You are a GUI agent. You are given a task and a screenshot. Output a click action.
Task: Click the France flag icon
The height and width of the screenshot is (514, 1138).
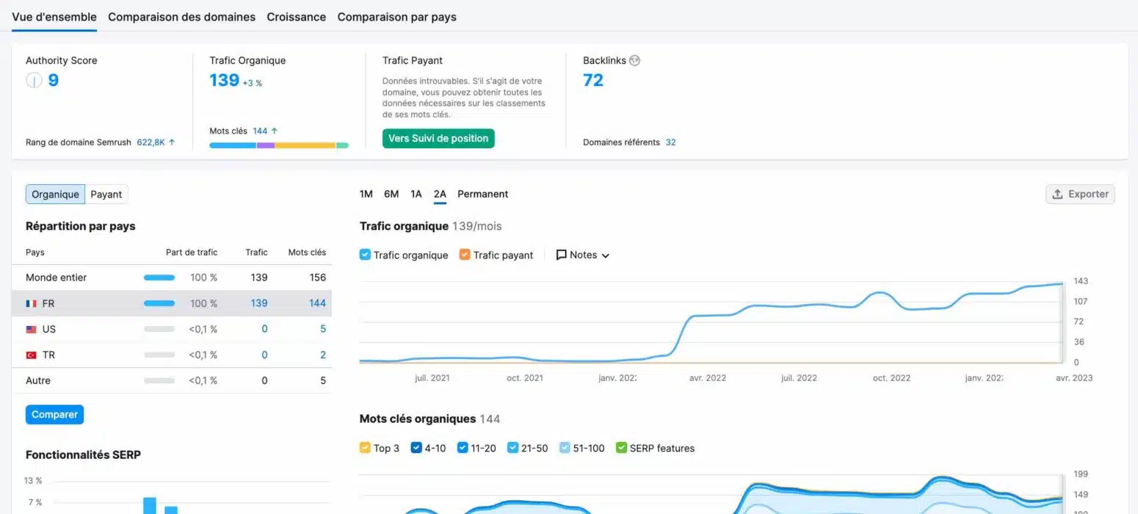click(x=32, y=303)
